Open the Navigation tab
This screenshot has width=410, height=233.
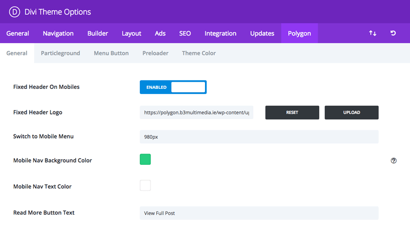[58, 33]
